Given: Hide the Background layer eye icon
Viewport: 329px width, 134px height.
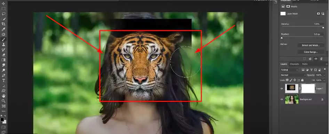Looking at the screenshot, I should click(282, 99).
